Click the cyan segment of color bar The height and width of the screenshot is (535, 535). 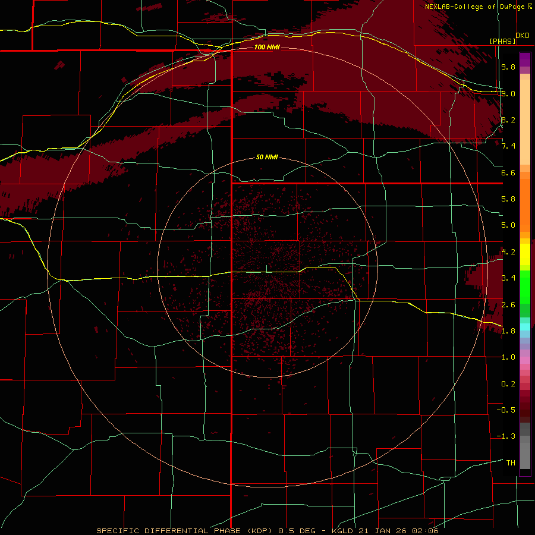pos(525,327)
